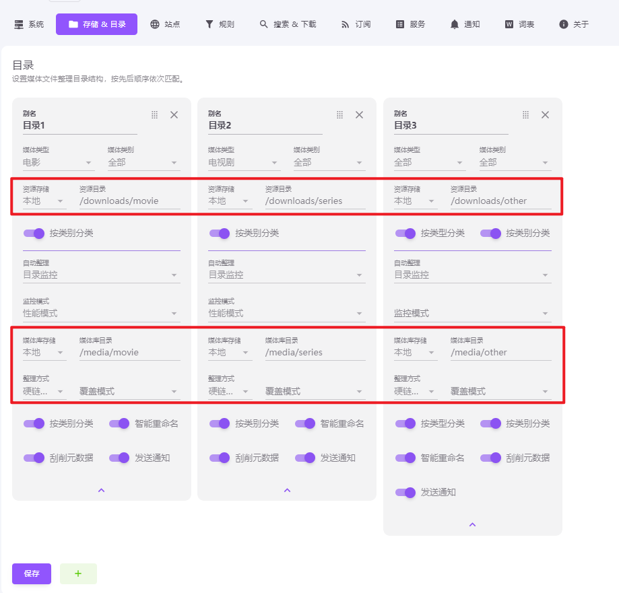Disable 刮削元数据 switch in 目录2
This screenshot has height=593, width=619.
tap(220, 458)
